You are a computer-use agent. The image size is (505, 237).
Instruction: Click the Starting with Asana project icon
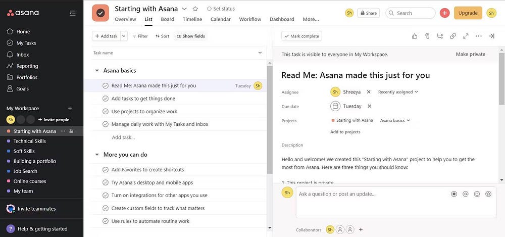(x=100, y=13)
